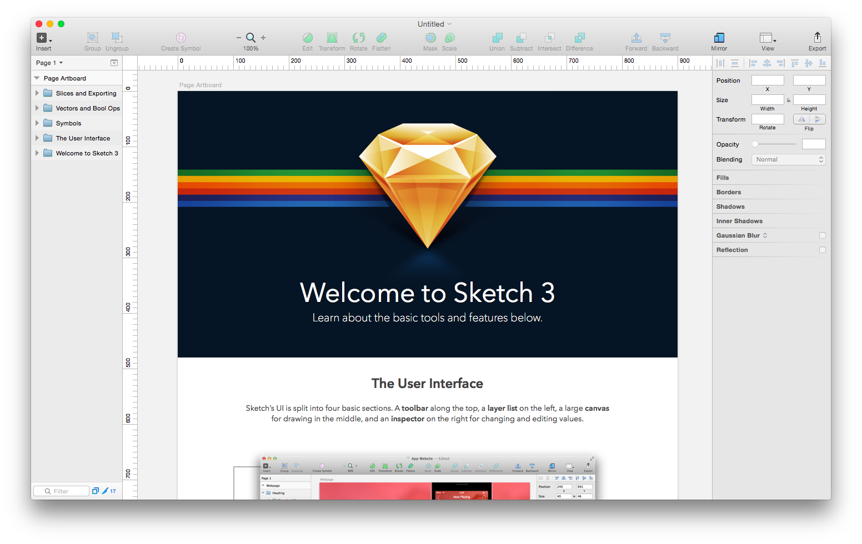Align layers to left edge
Image resolution: width=862 pixels, height=544 pixels.
(753, 63)
